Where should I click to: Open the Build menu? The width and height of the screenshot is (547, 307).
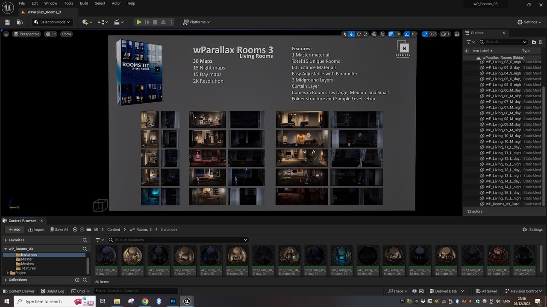tap(84, 3)
